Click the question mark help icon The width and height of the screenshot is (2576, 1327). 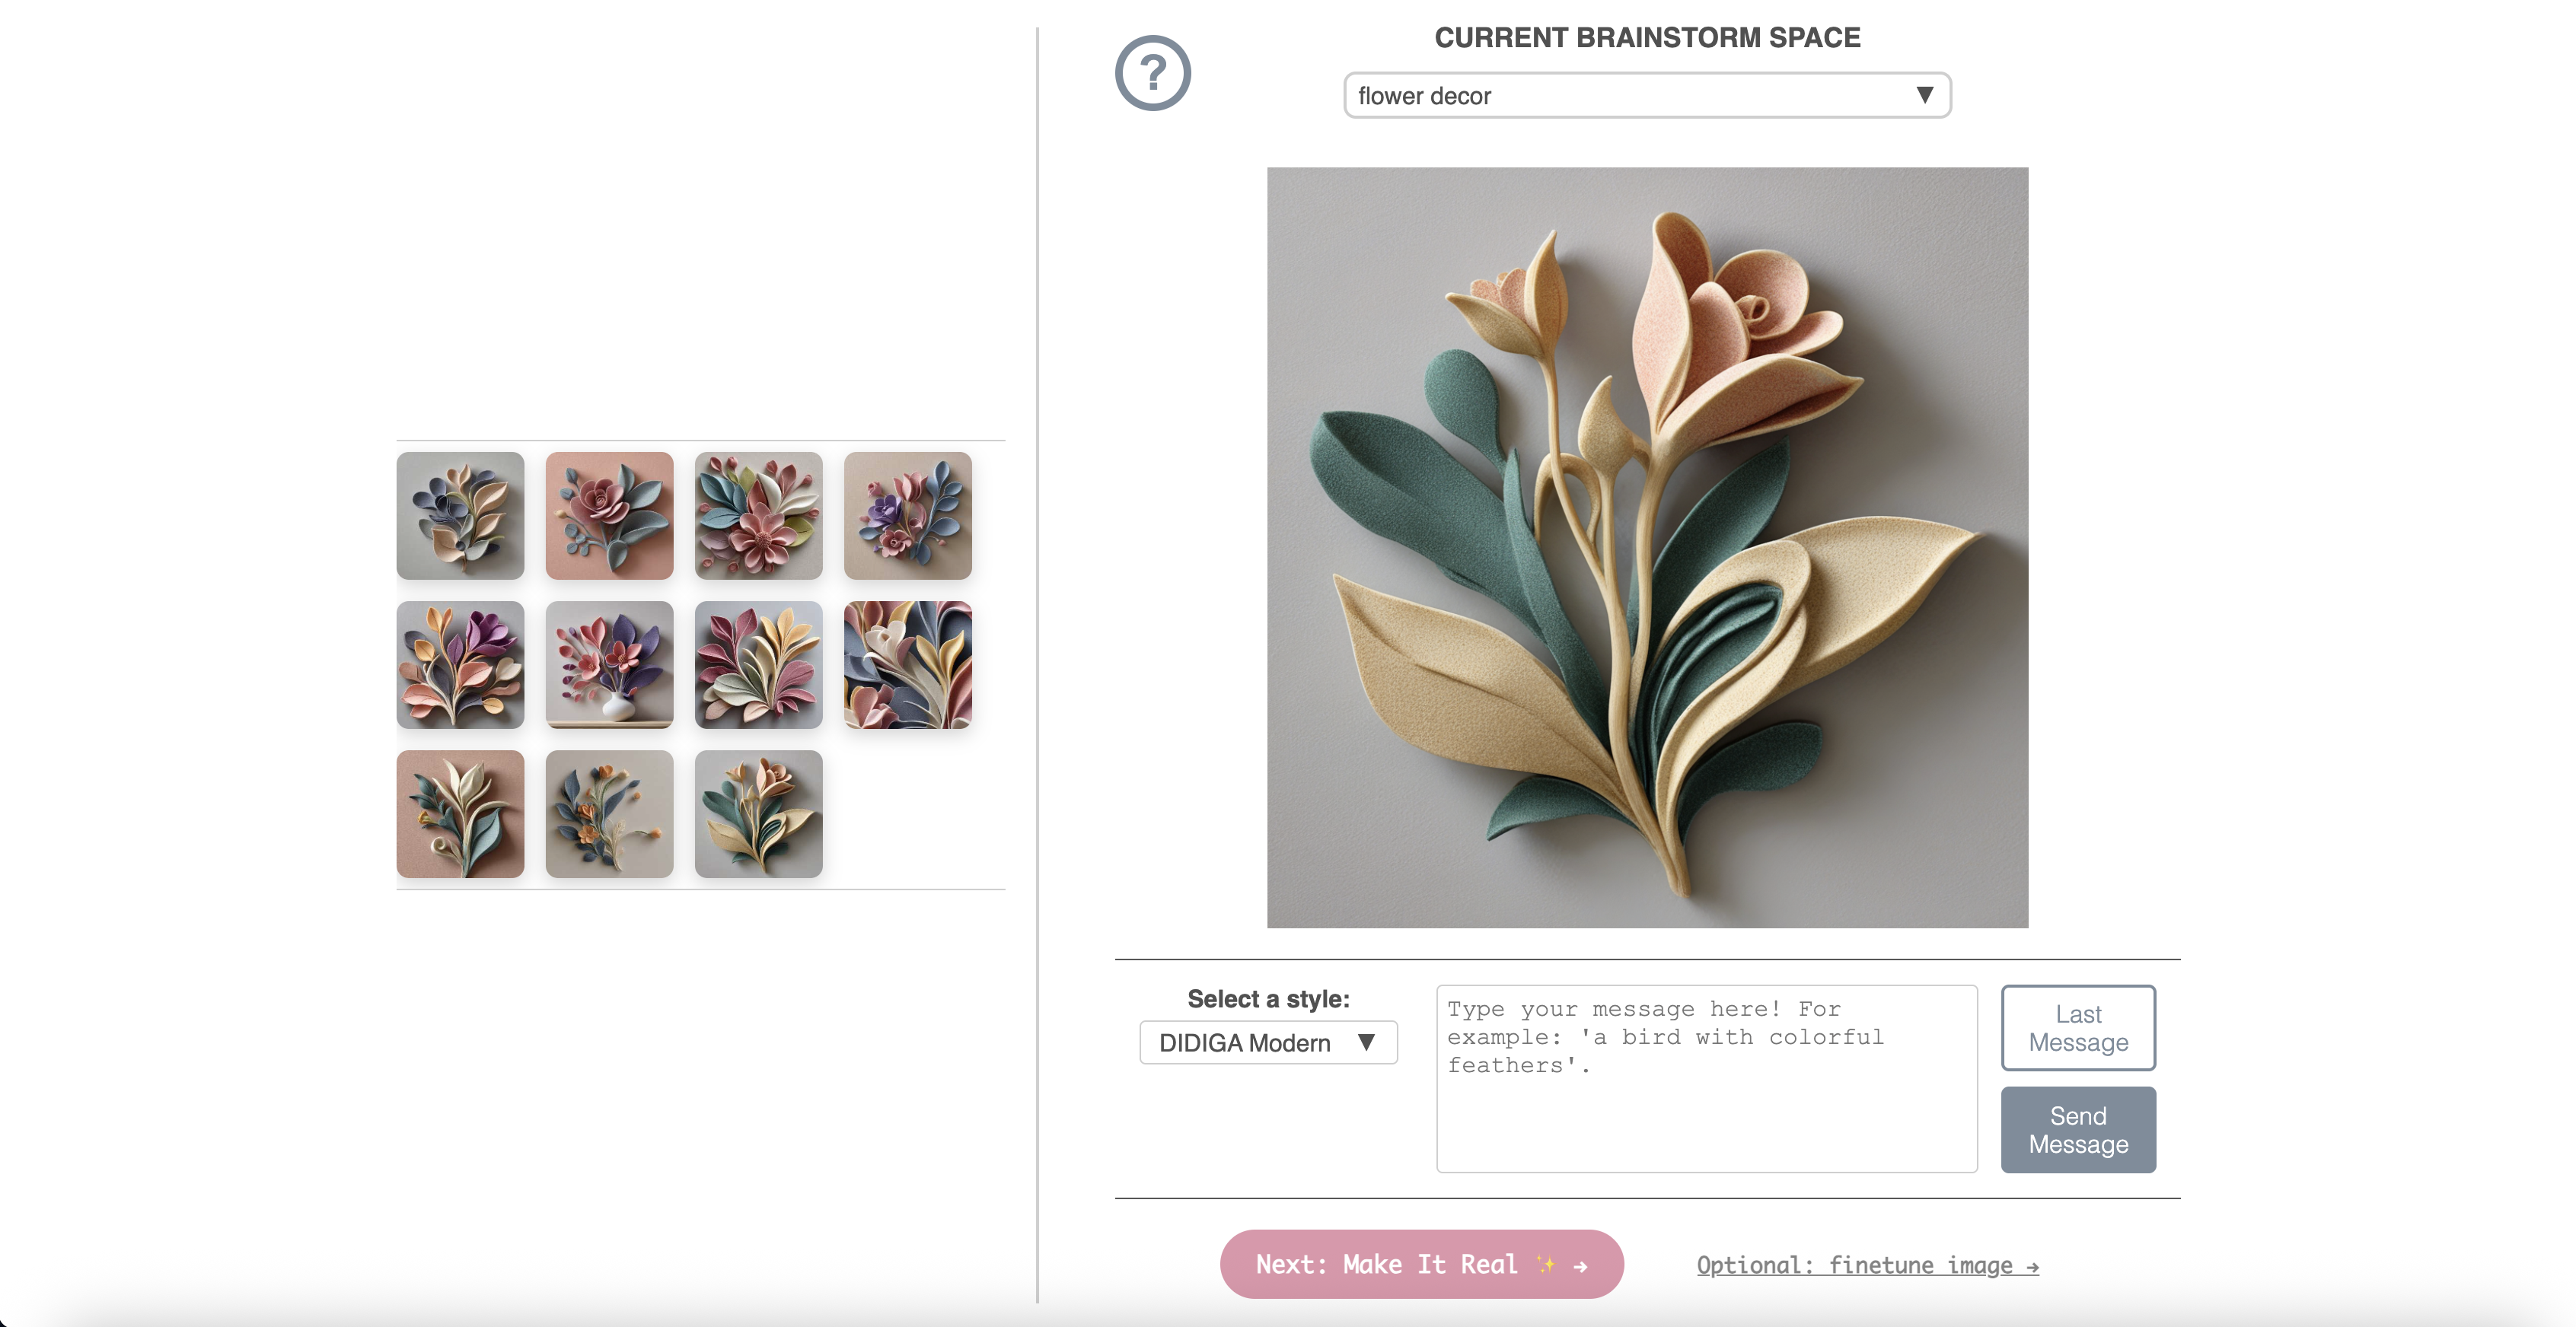[x=1152, y=73]
